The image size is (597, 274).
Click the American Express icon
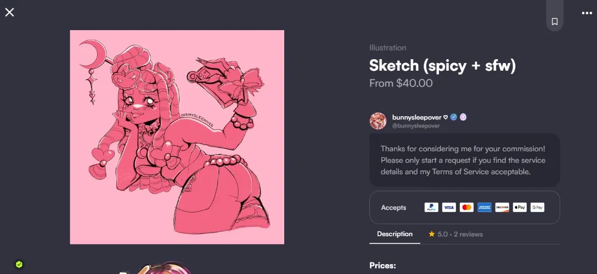pos(485,208)
